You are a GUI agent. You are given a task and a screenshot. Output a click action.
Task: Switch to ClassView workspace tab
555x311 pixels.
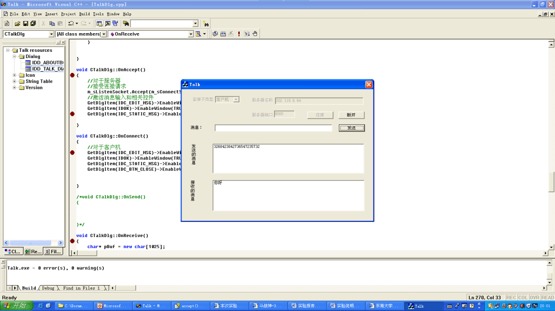click(x=13, y=251)
